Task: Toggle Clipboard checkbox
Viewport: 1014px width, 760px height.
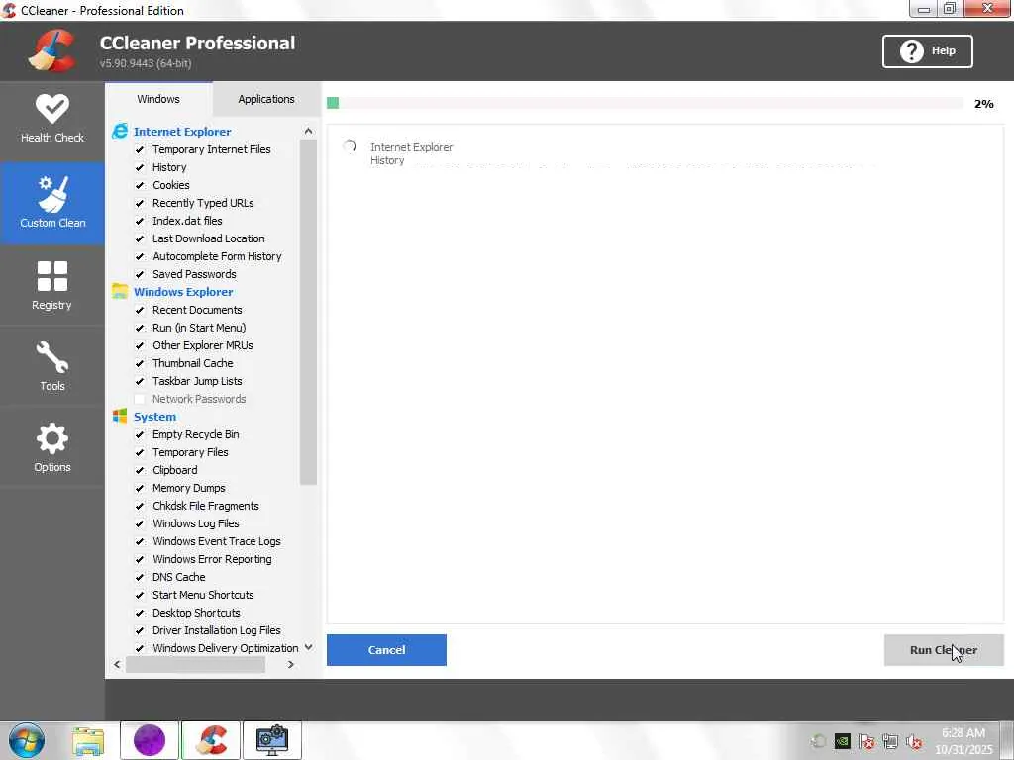Action: [139, 470]
